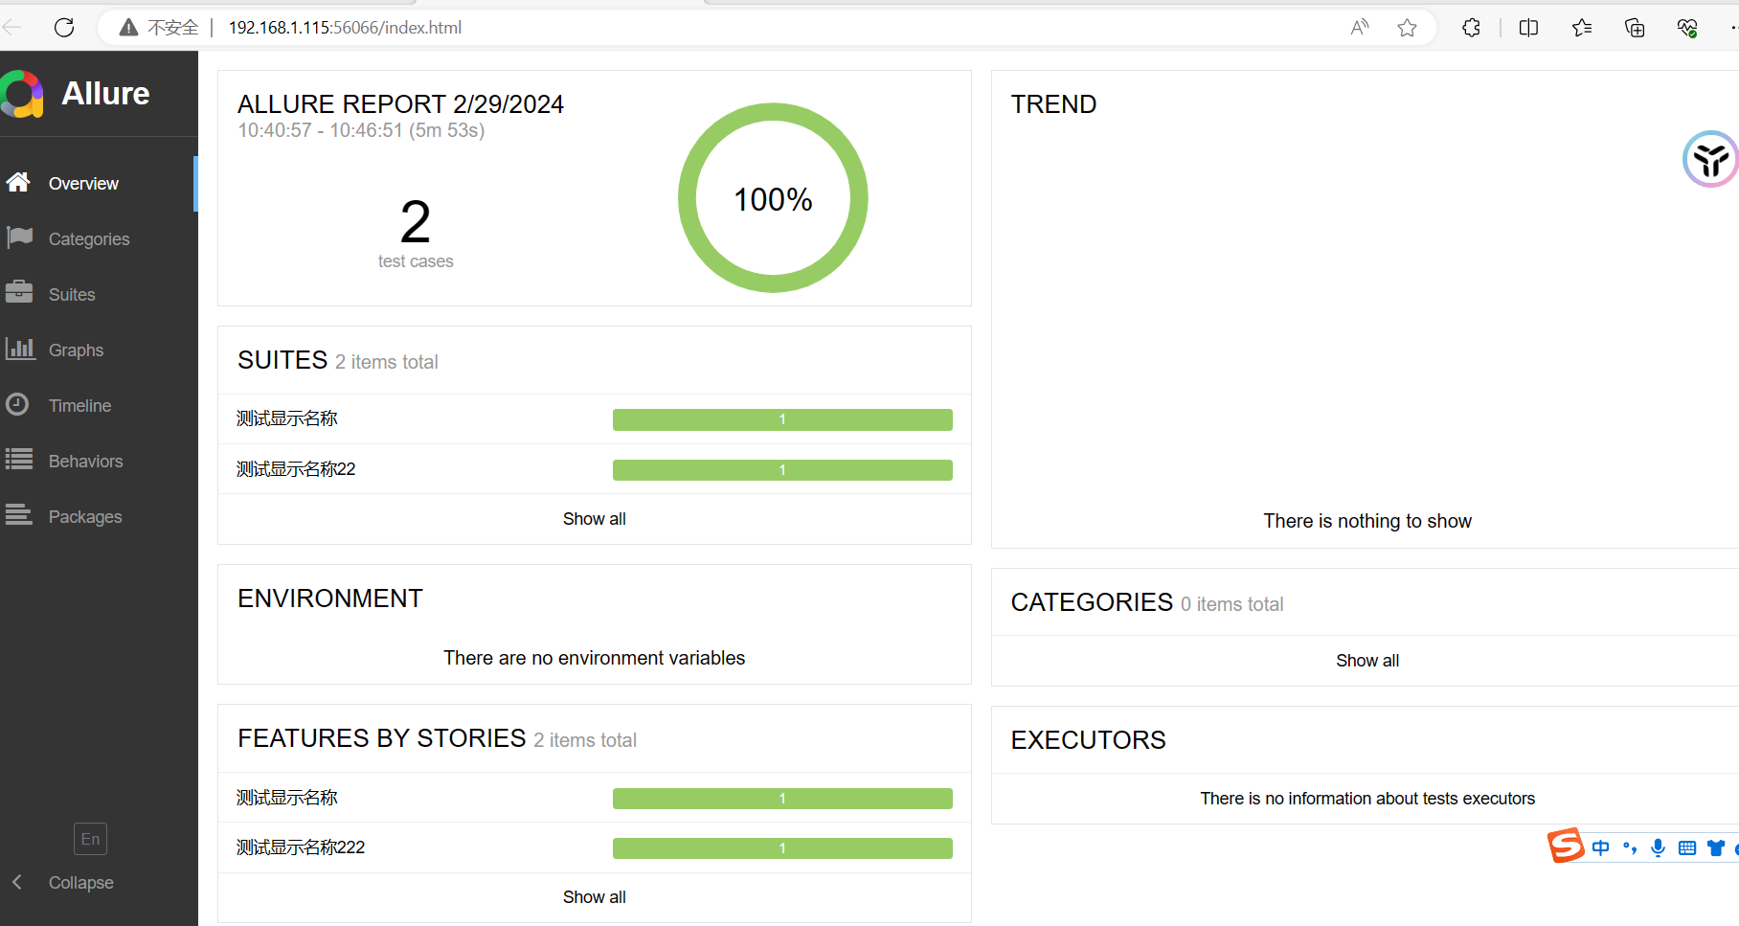1739x926 pixels.
Task: Click the Timeline clock icon
Action: point(17,404)
